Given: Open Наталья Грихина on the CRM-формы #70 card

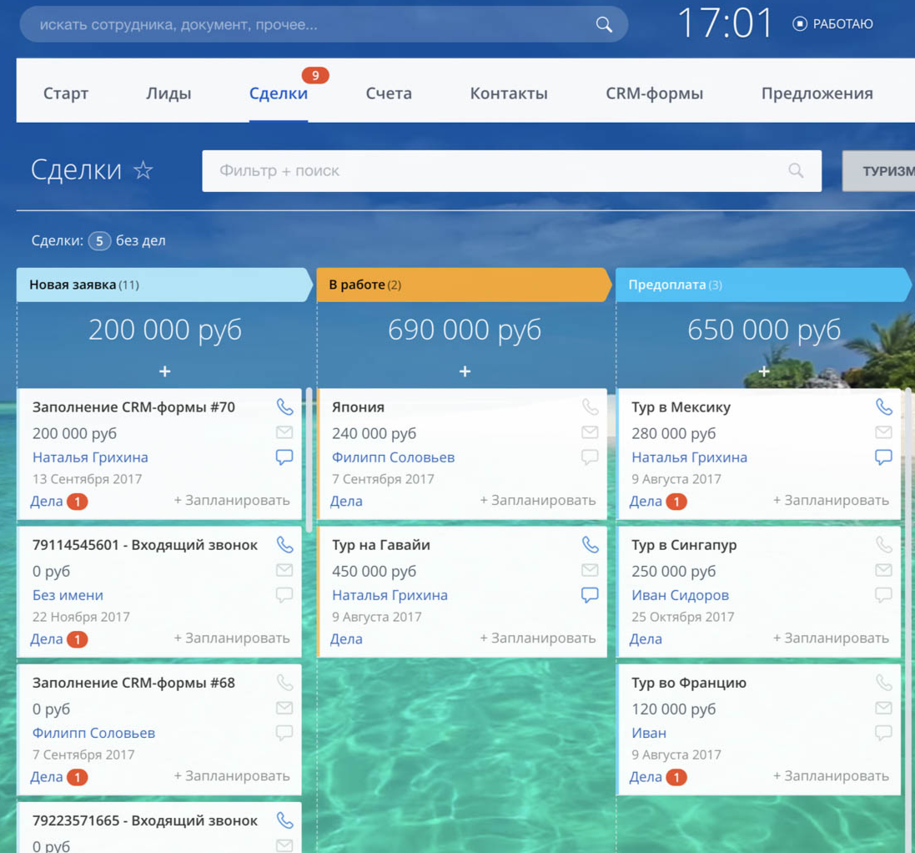Looking at the screenshot, I should tap(90, 457).
